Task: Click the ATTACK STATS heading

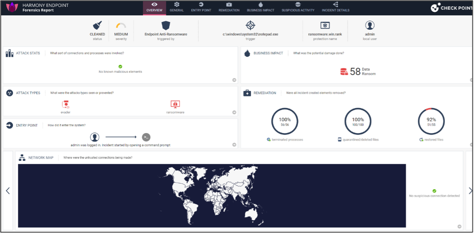Action: coord(28,53)
